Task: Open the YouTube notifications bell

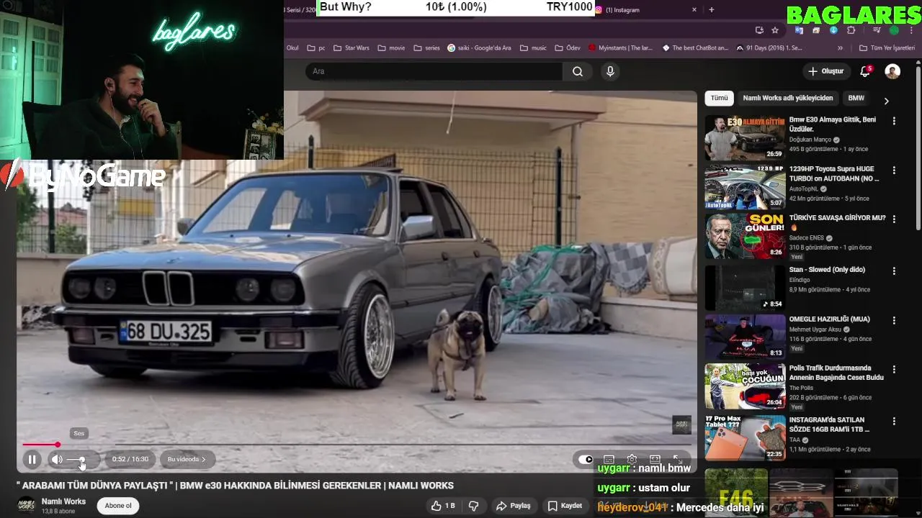Action: (x=865, y=71)
